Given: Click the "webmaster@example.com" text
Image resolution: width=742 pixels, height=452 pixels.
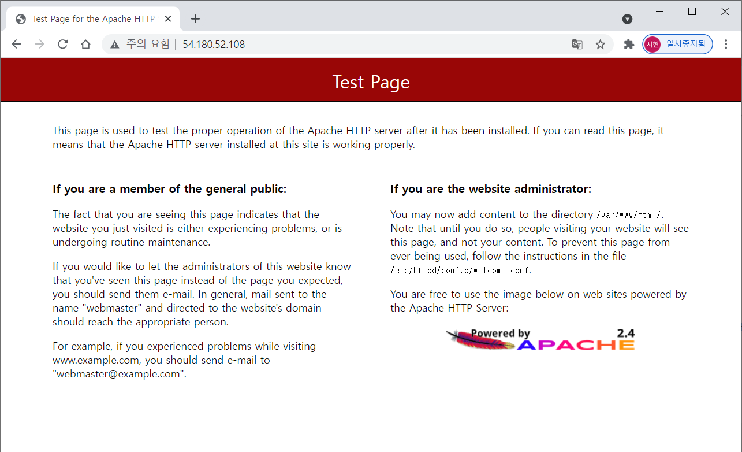Looking at the screenshot, I should (118, 374).
